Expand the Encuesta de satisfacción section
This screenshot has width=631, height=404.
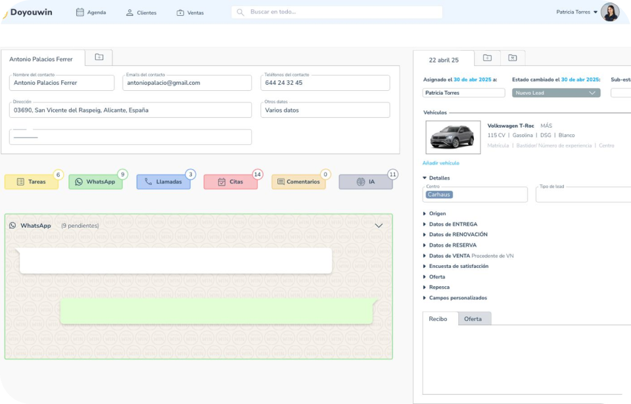(x=458, y=266)
